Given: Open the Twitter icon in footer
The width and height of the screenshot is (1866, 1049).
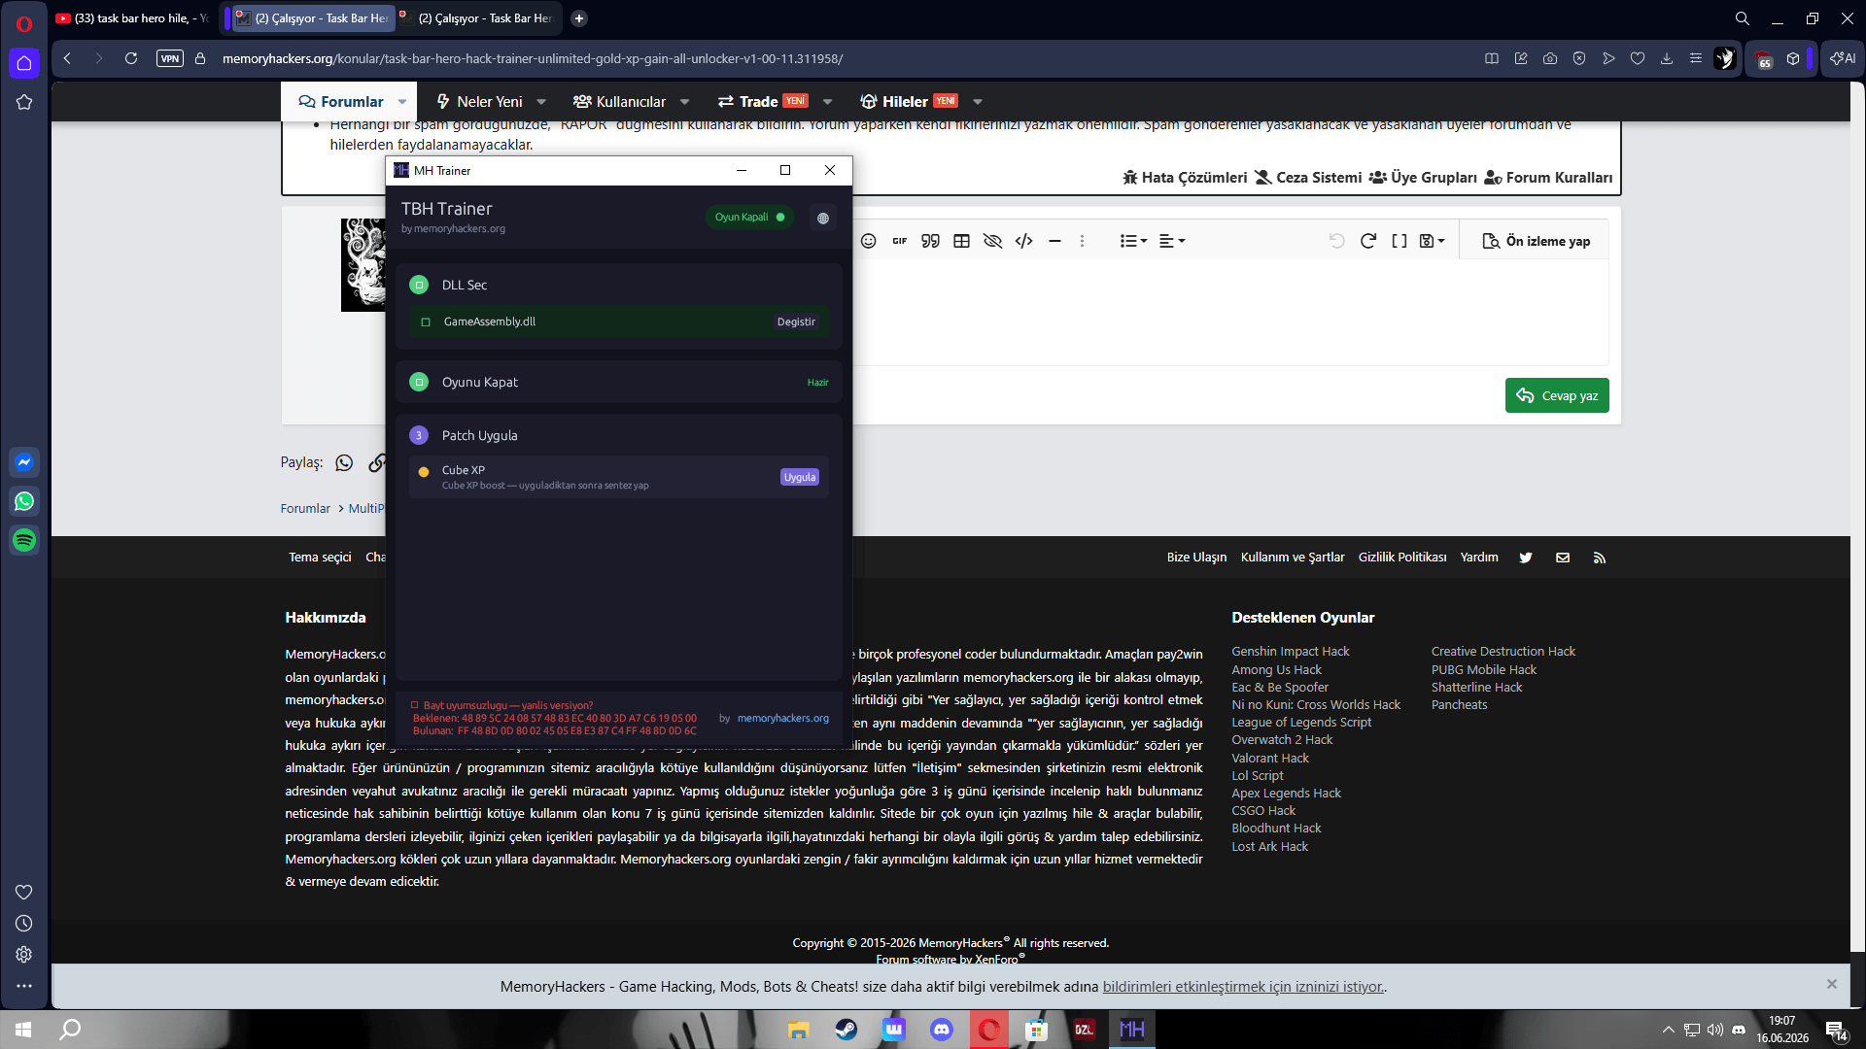Looking at the screenshot, I should click(x=1526, y=558).
